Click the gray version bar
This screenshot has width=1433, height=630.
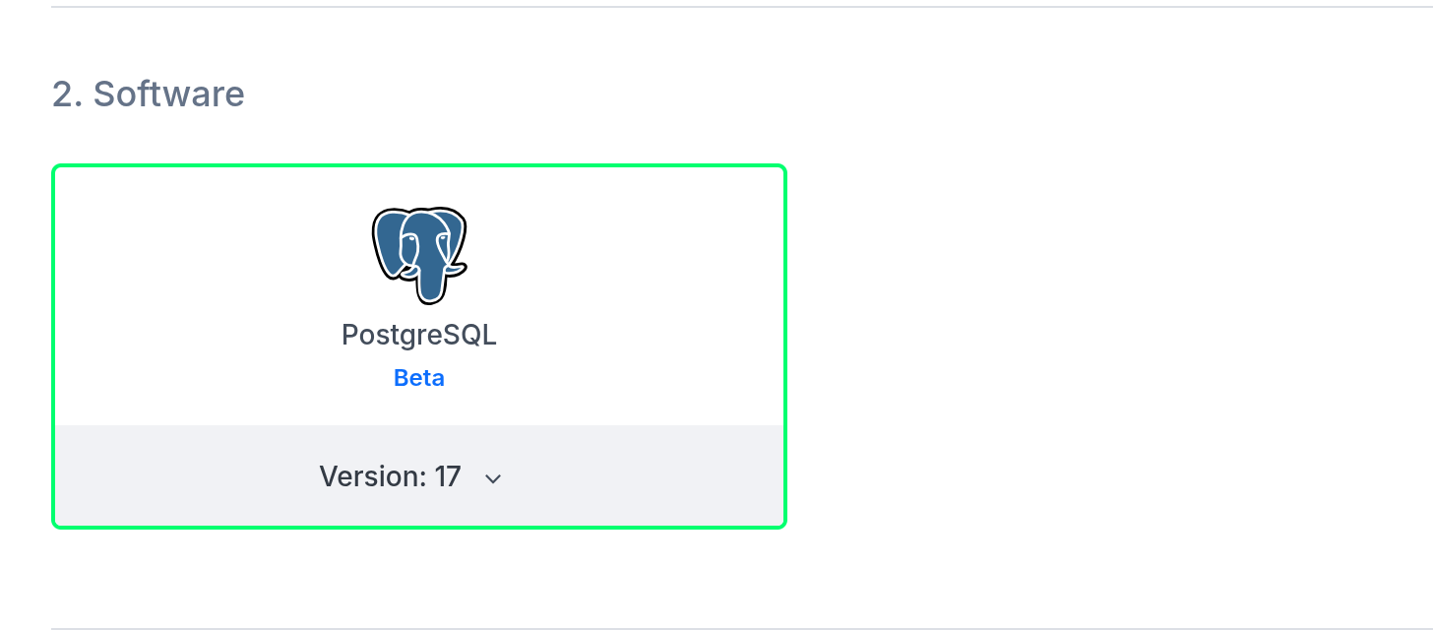coord(418,476)
